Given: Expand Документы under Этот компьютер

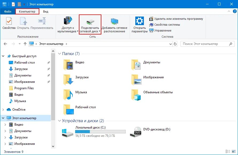Looking at the screenshot, I should pyautogui.click(x=5, y=131).
